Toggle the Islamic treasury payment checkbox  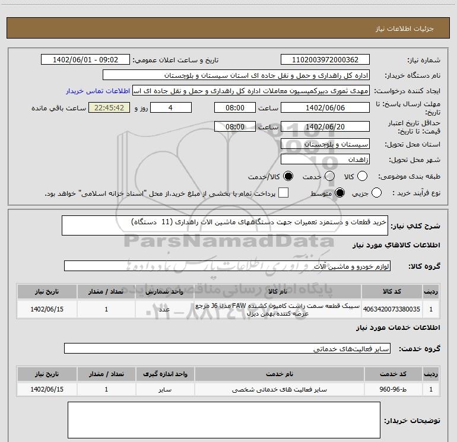pyautogui.click(x=283, y=193)
